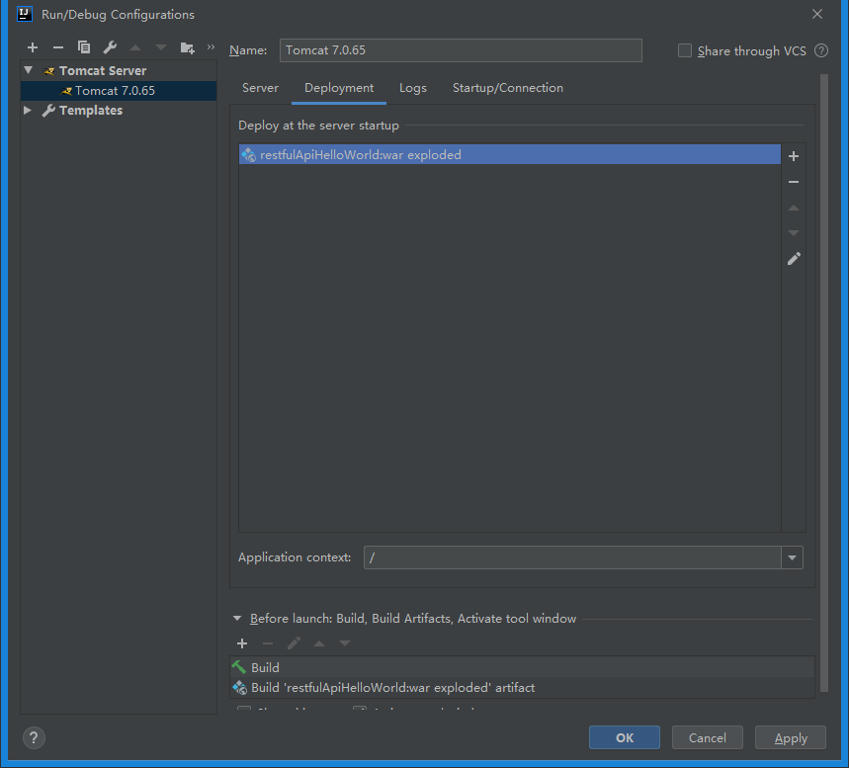Image resolution: width=849 pixels, height=768 pixels.
Task: Add a before launch task
Action: coord(242,643)
